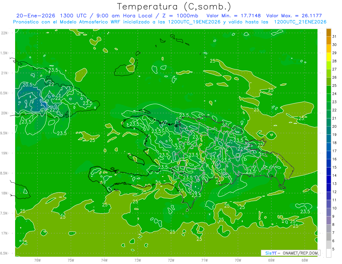Click the 9:00 am Hora Local text

125,16
